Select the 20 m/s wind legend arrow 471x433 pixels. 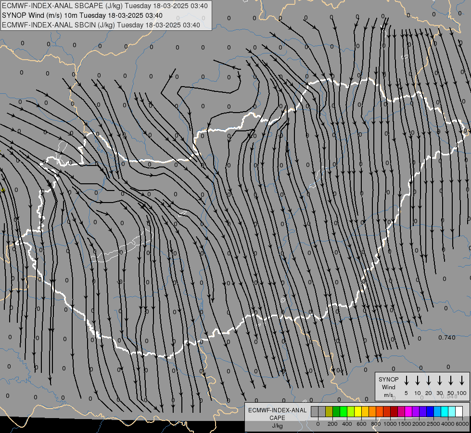coord(428,380)
